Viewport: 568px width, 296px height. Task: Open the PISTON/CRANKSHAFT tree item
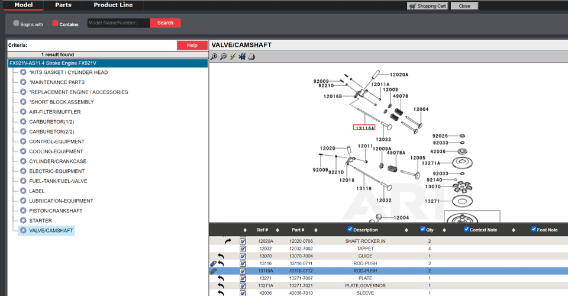pyautogui.click(x=56, y=211)
